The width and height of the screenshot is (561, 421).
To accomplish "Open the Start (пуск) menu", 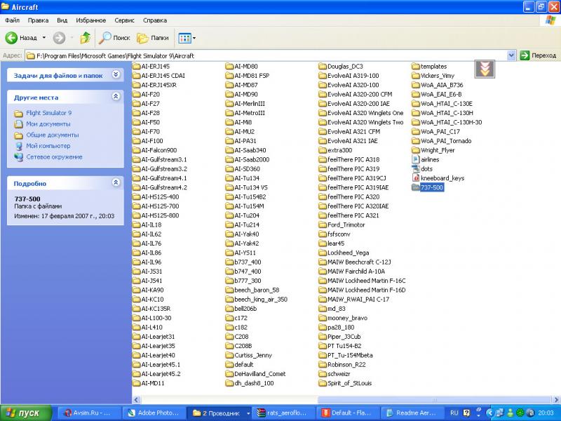I will 26,413.
